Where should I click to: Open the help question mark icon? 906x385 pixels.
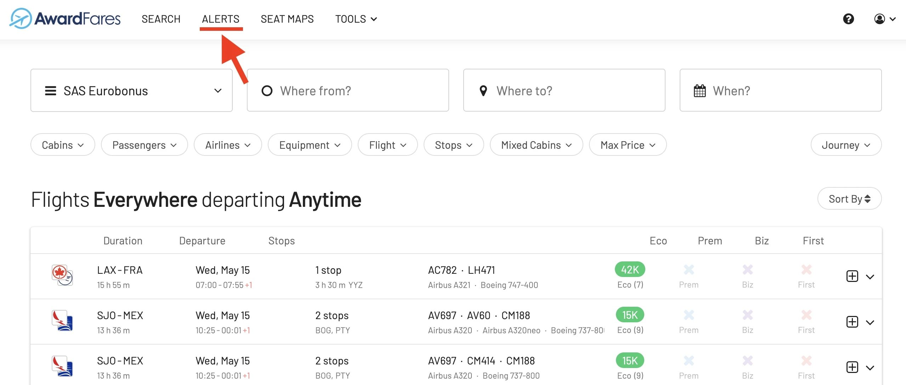coord(848,19)
